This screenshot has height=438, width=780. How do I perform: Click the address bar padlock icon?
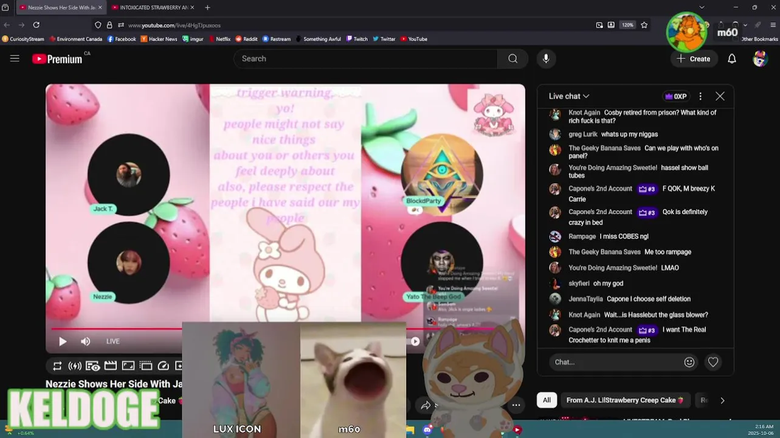(109, 25)
